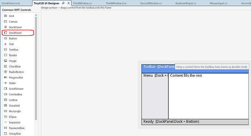Click the StackPanel label text
251x136 pixels.
click(15, 27)
